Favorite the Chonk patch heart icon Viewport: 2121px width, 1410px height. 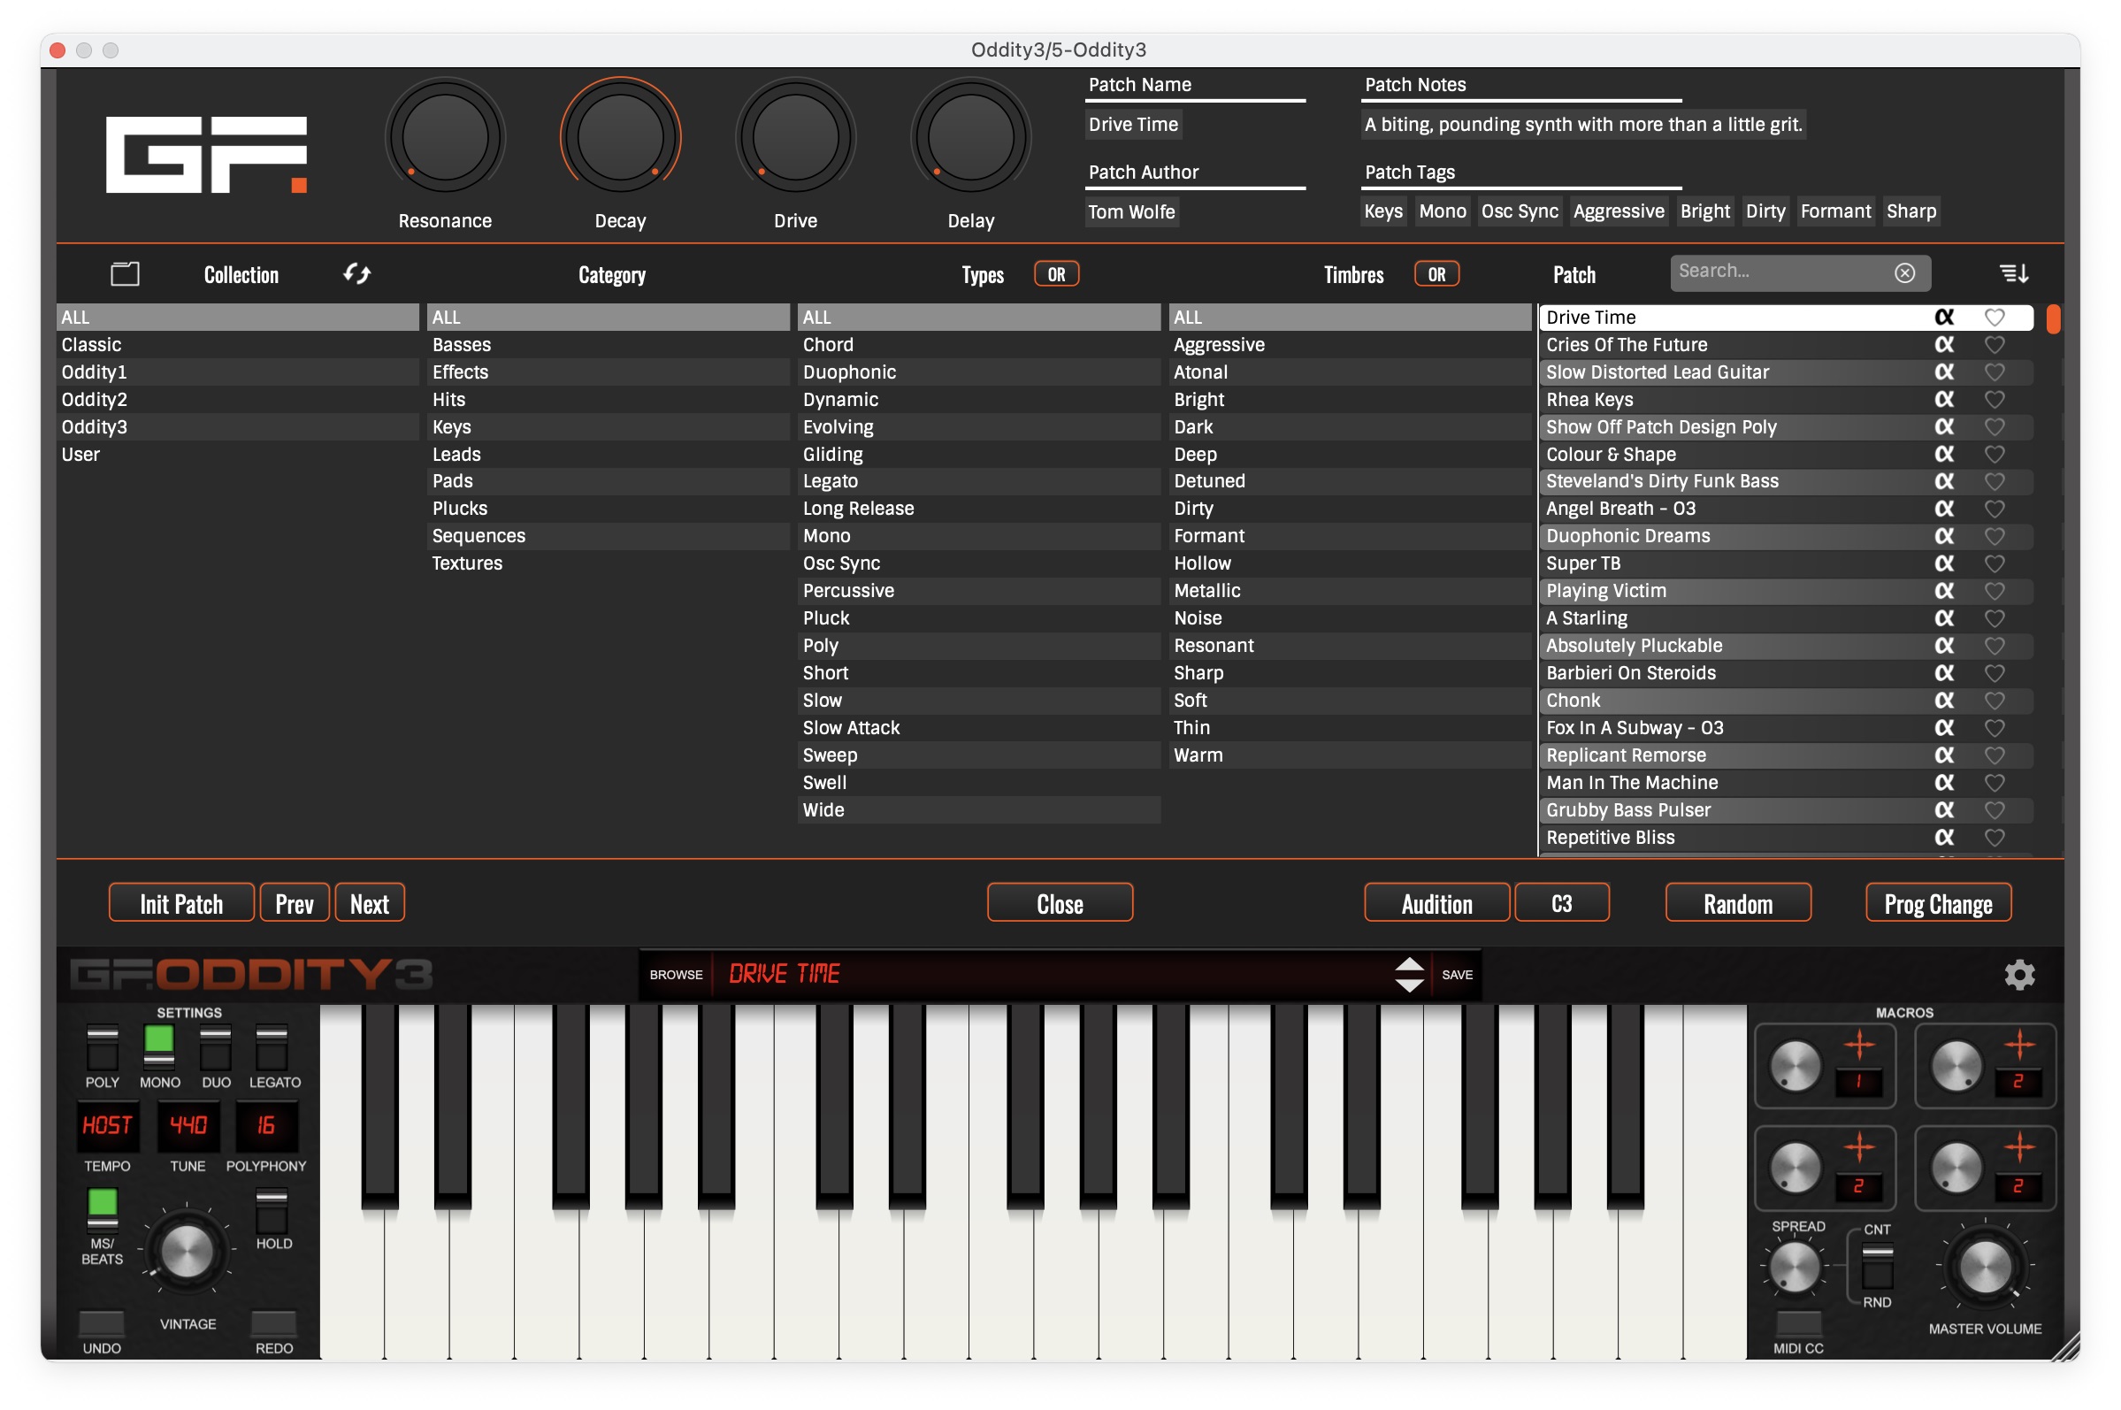[1994, 701]
